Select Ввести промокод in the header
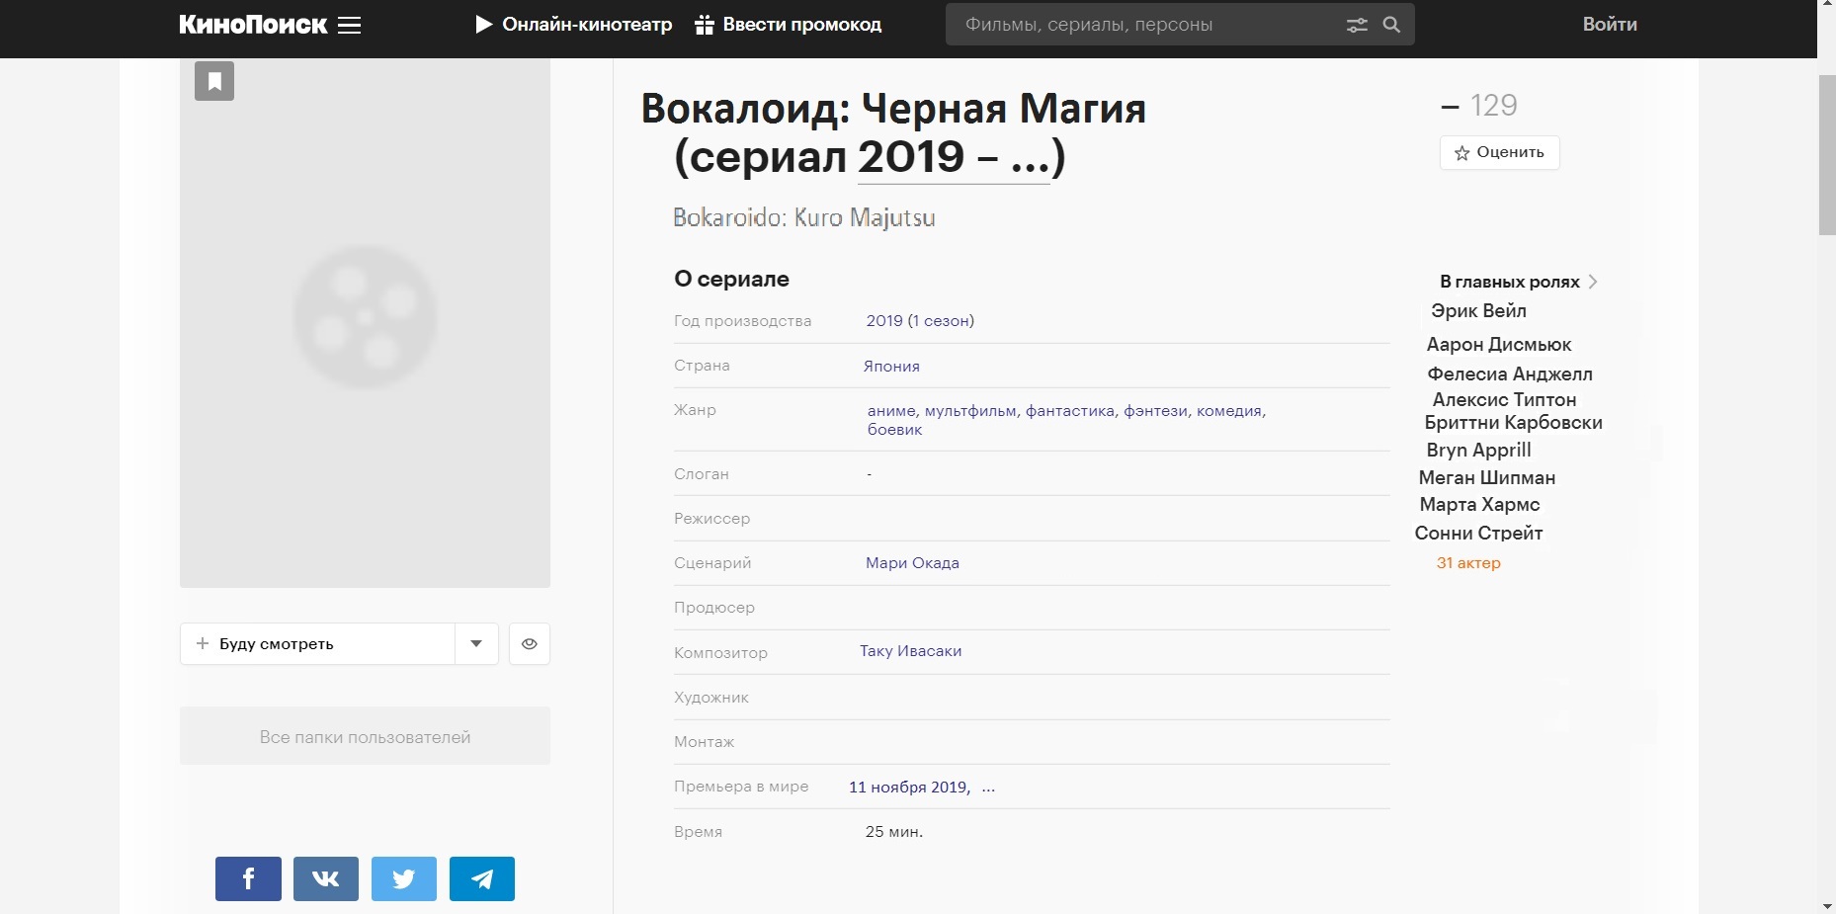Screen dimensions: 1836x914 pos(789,25)
